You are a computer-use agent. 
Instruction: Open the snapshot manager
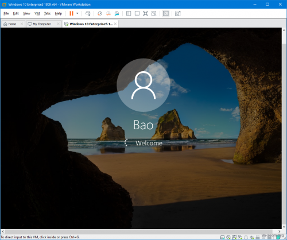117,13
